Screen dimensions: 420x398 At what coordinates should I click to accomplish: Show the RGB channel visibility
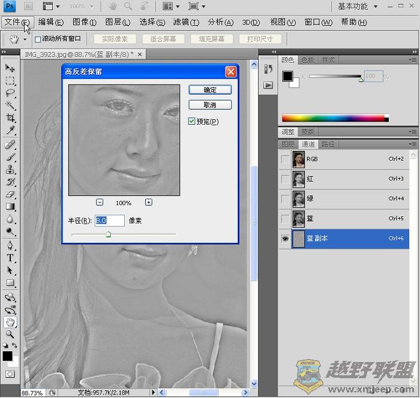click(285, 159)
